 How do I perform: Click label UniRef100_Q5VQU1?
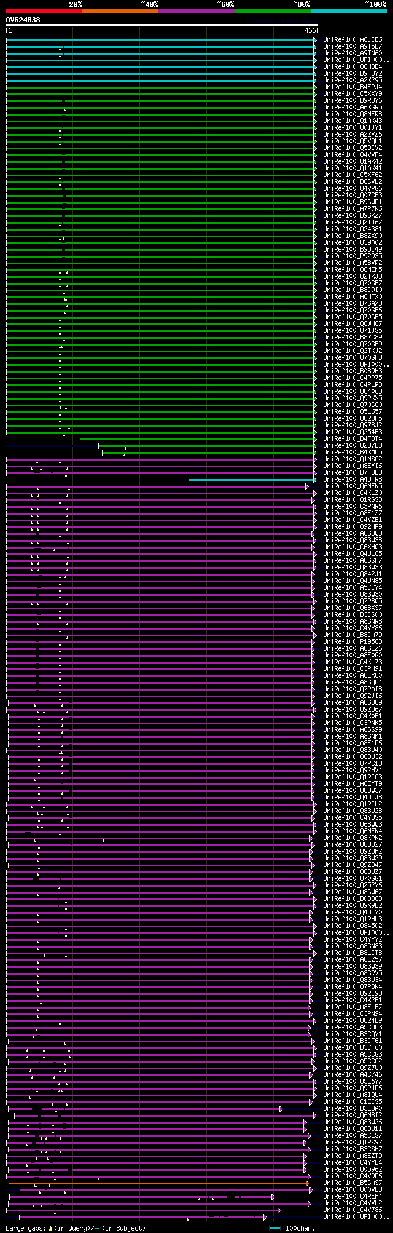[352, 141]
